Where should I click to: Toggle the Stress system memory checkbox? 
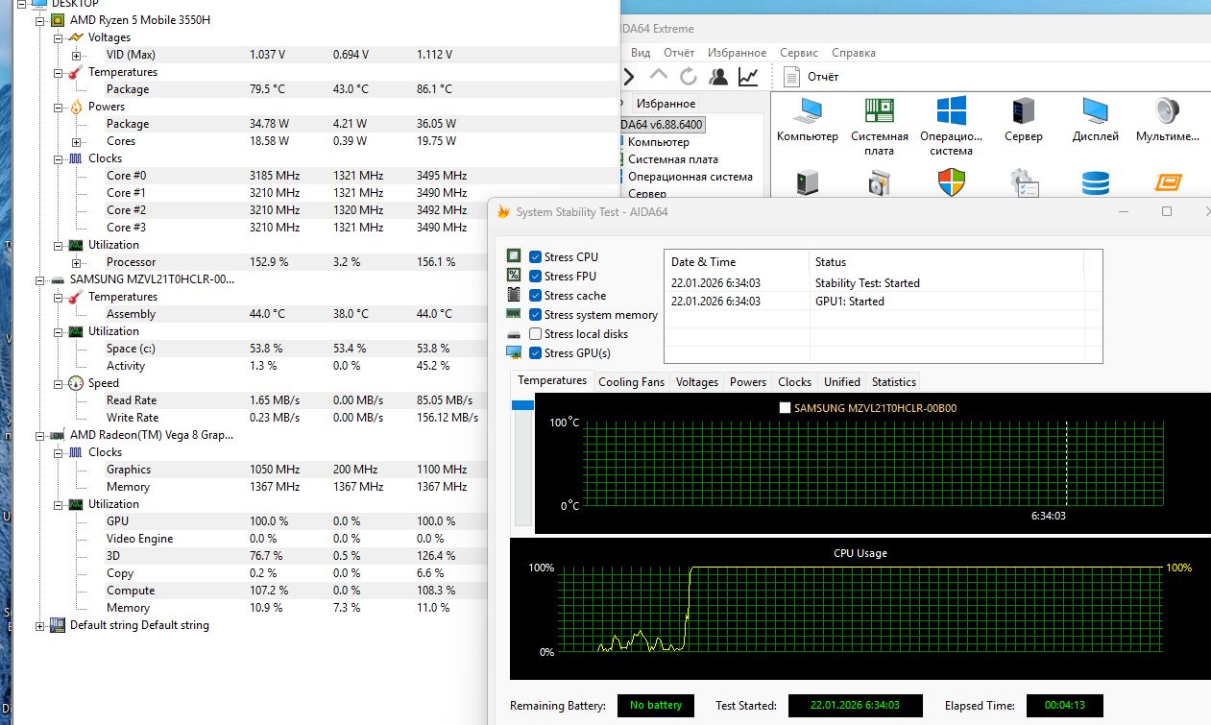536,314
